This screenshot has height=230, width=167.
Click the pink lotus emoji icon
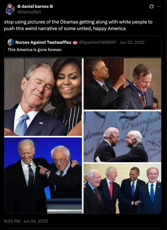[75, 43]
